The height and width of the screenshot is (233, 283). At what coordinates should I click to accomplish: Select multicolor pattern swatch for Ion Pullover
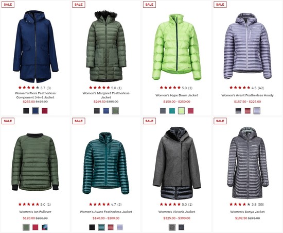tap(45, 227)
